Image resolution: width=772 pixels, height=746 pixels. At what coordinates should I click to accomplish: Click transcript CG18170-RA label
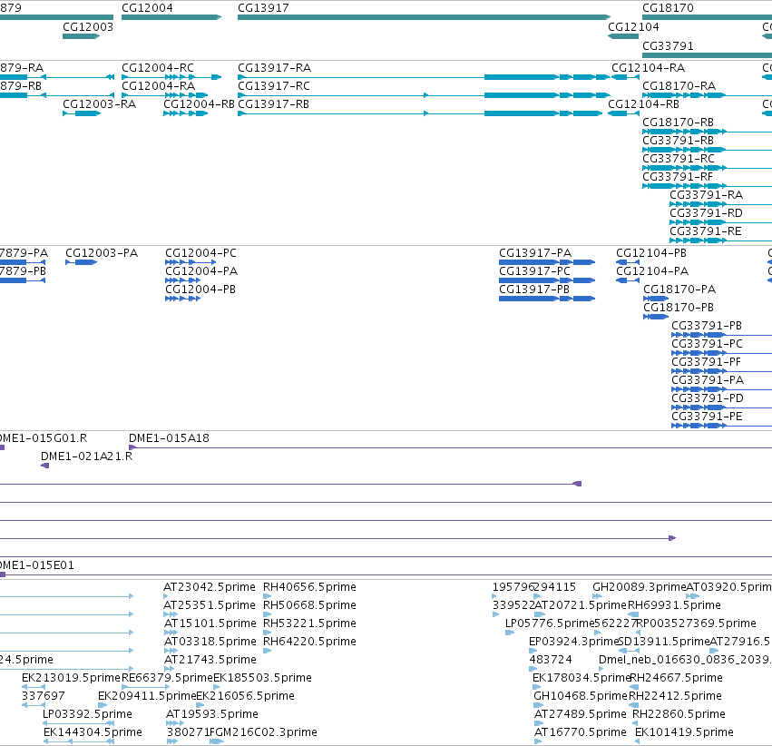679,86
